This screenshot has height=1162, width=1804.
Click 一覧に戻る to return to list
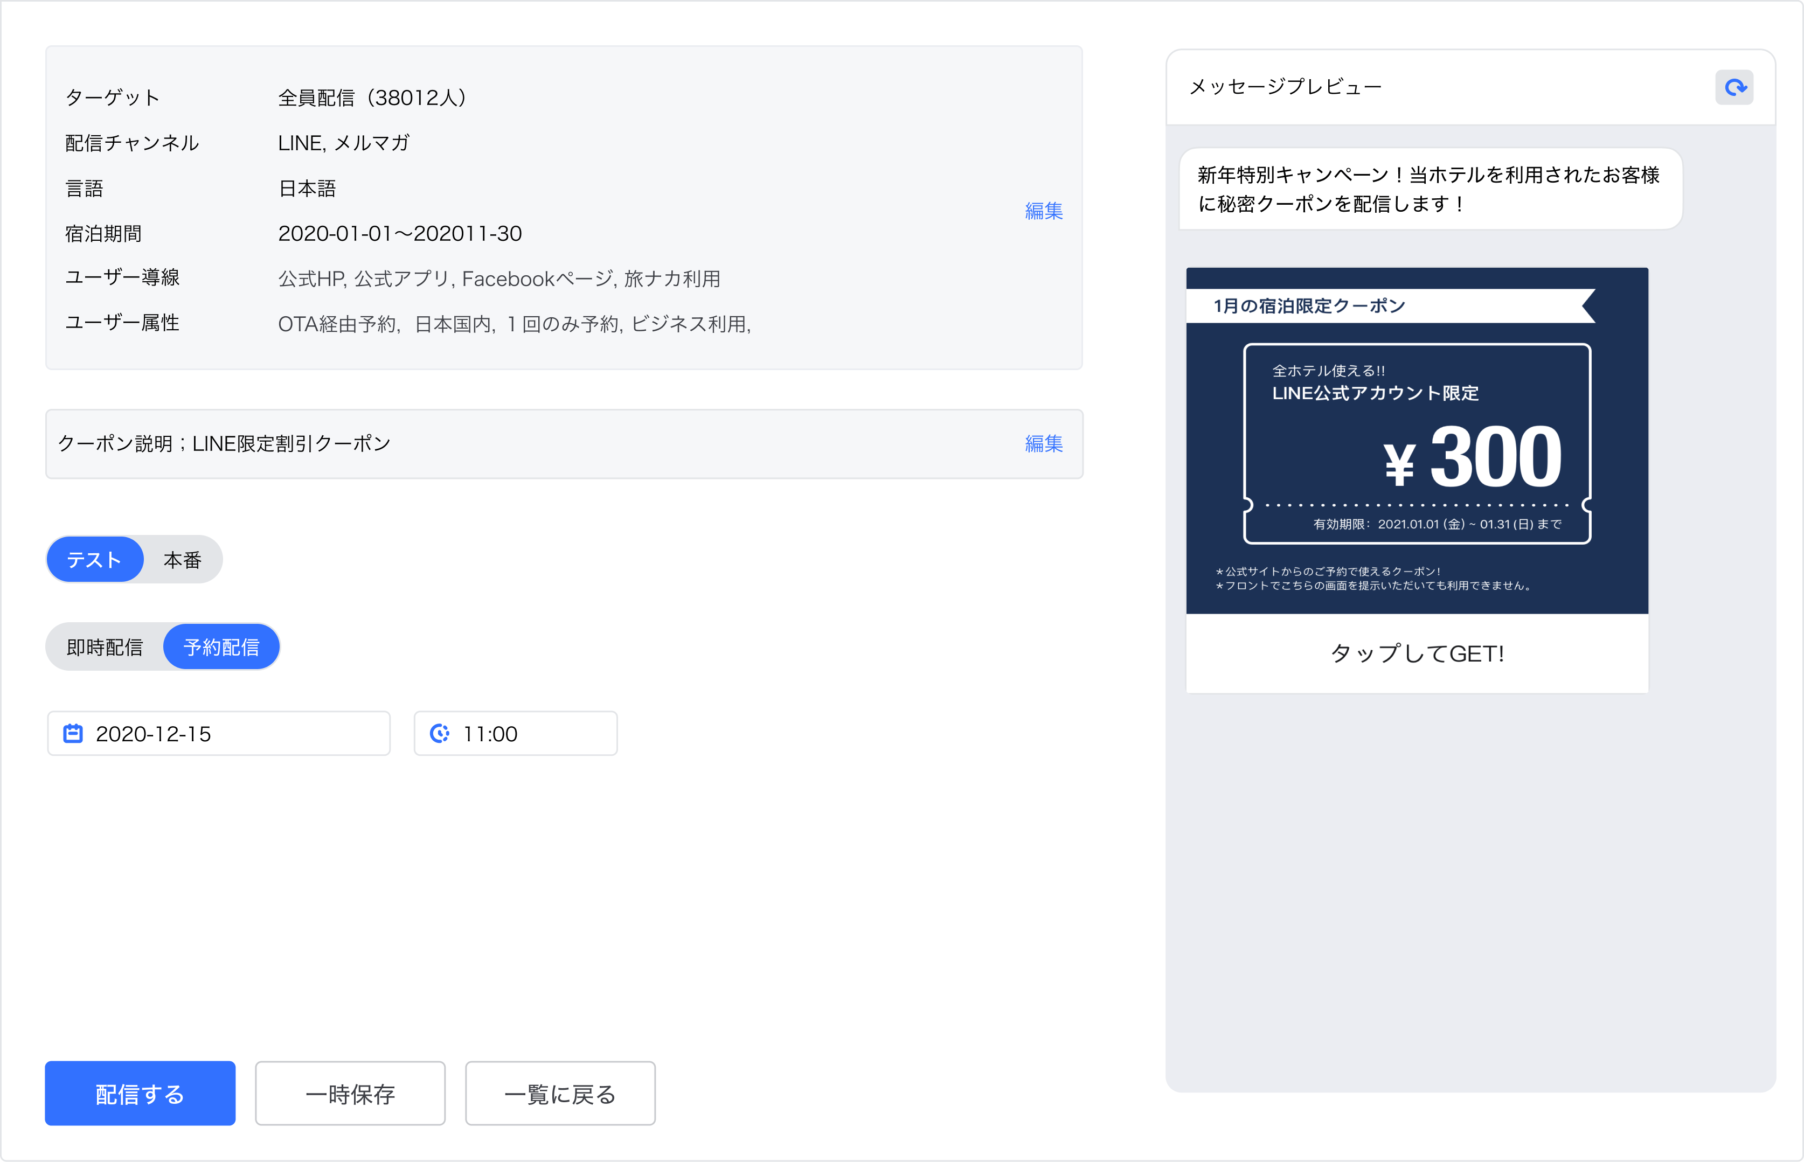560,1094
